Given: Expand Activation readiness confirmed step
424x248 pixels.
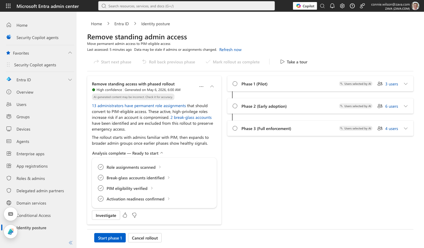Looking at the screenshot, I should [x=169, y=199].
